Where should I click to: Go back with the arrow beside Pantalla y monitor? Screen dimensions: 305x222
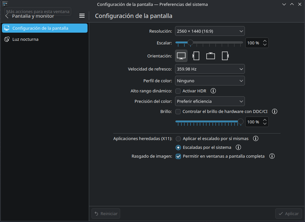(7, 16)
